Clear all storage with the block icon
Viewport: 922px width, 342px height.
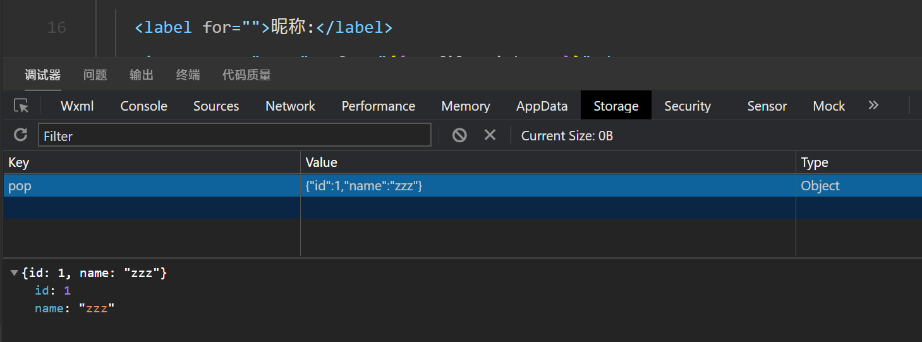point(459,135)
